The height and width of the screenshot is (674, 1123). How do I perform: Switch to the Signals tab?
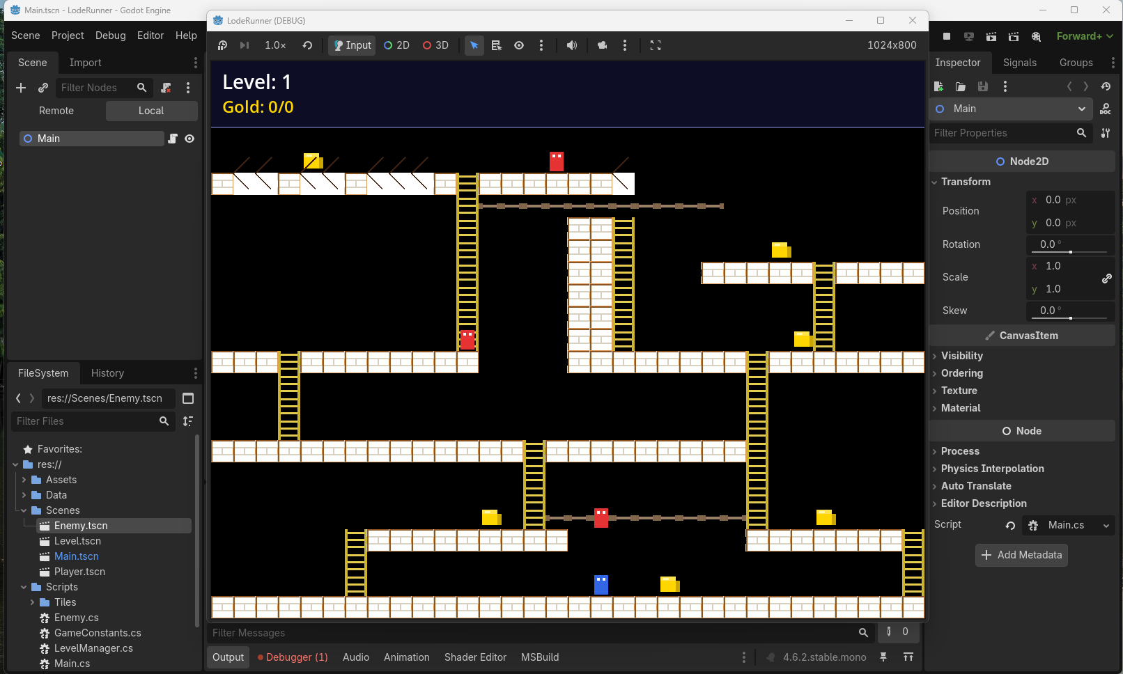click(x=1019, y=63)
